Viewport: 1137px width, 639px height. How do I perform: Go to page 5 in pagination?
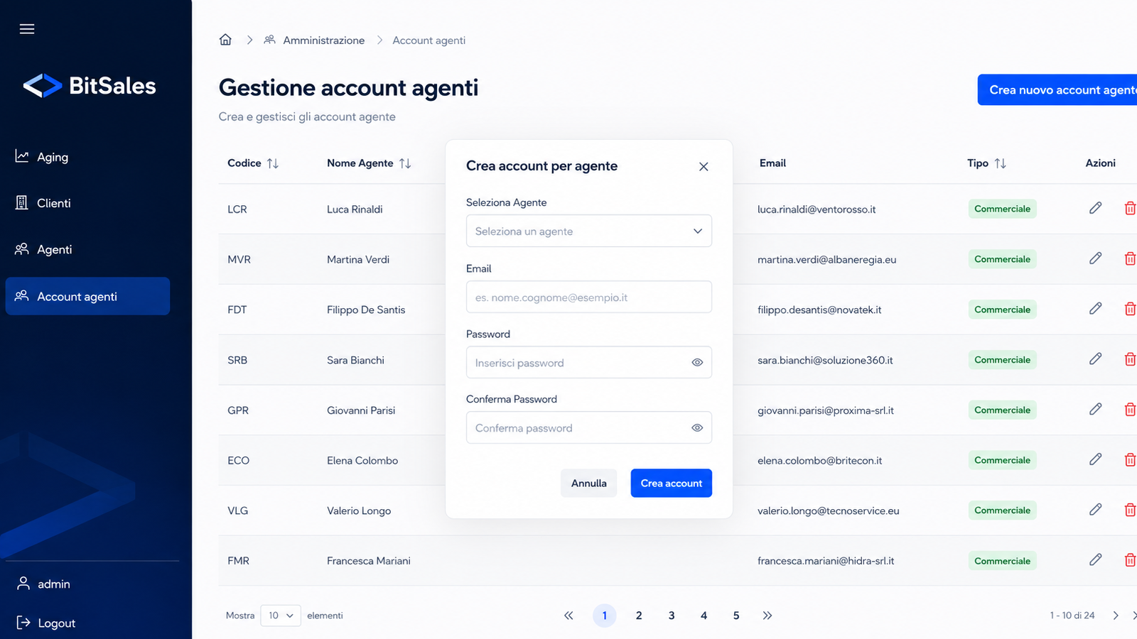[736, 616]
